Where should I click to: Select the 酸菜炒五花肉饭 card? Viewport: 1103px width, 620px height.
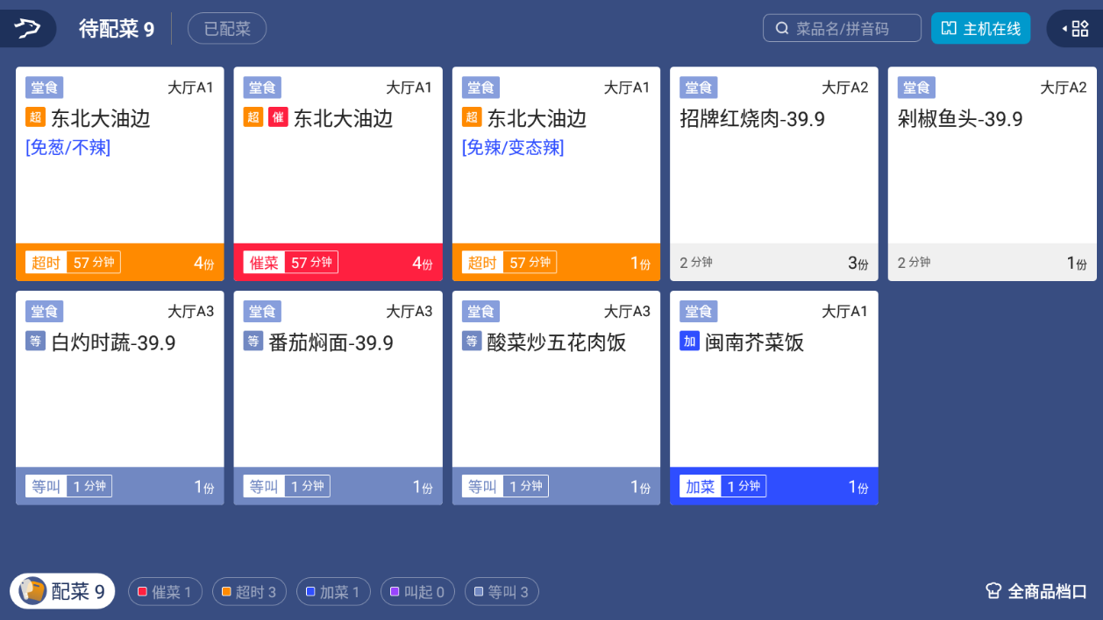click(x=556, y=398)
